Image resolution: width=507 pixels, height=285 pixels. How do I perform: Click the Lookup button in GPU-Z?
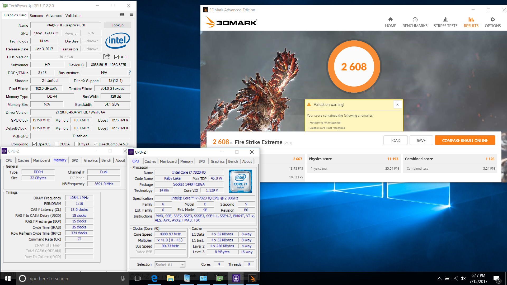[x=118, y=25]
